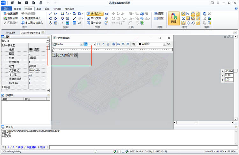Insert a table using the table icon
Viewport: 239px width, 155px height.
pos(74,23)
